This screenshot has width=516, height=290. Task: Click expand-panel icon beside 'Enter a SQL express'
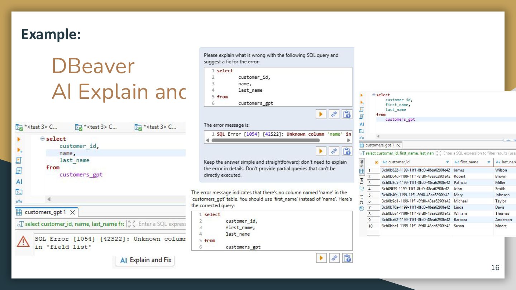132,224
